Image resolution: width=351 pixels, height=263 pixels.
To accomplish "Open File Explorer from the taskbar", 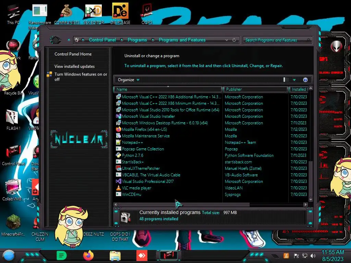I will (115, 255).
